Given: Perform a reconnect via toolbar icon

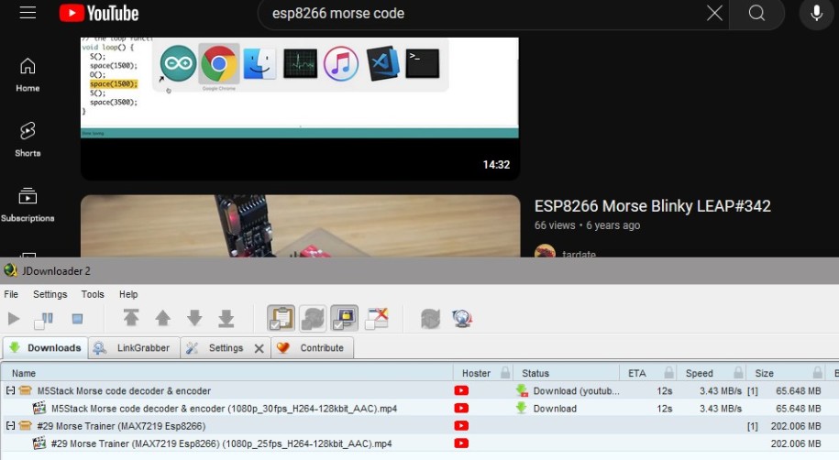Looking at the screenshot, I should [x=430, y=319].
